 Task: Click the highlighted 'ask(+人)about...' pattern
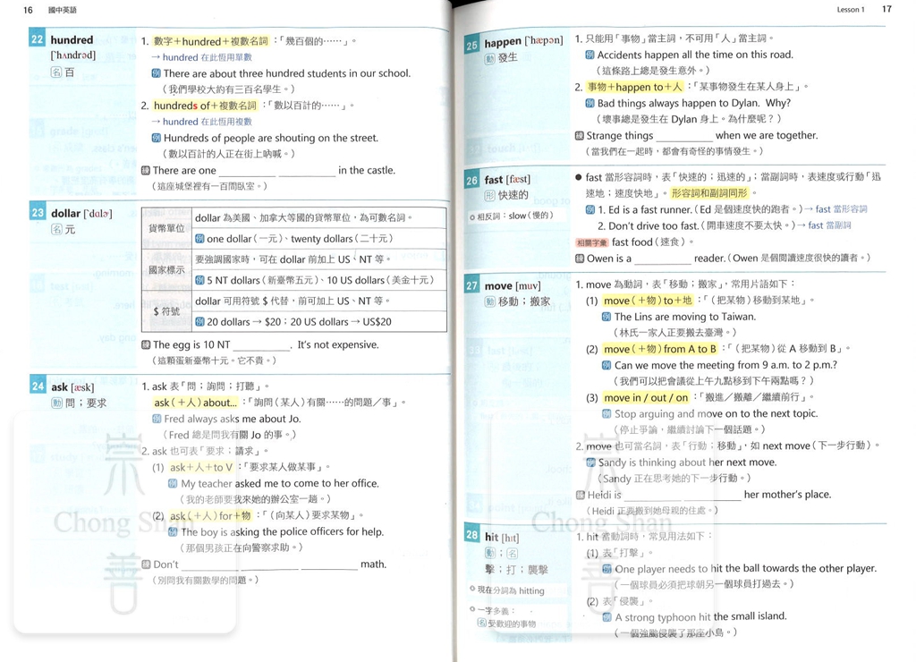coord(196,402)
